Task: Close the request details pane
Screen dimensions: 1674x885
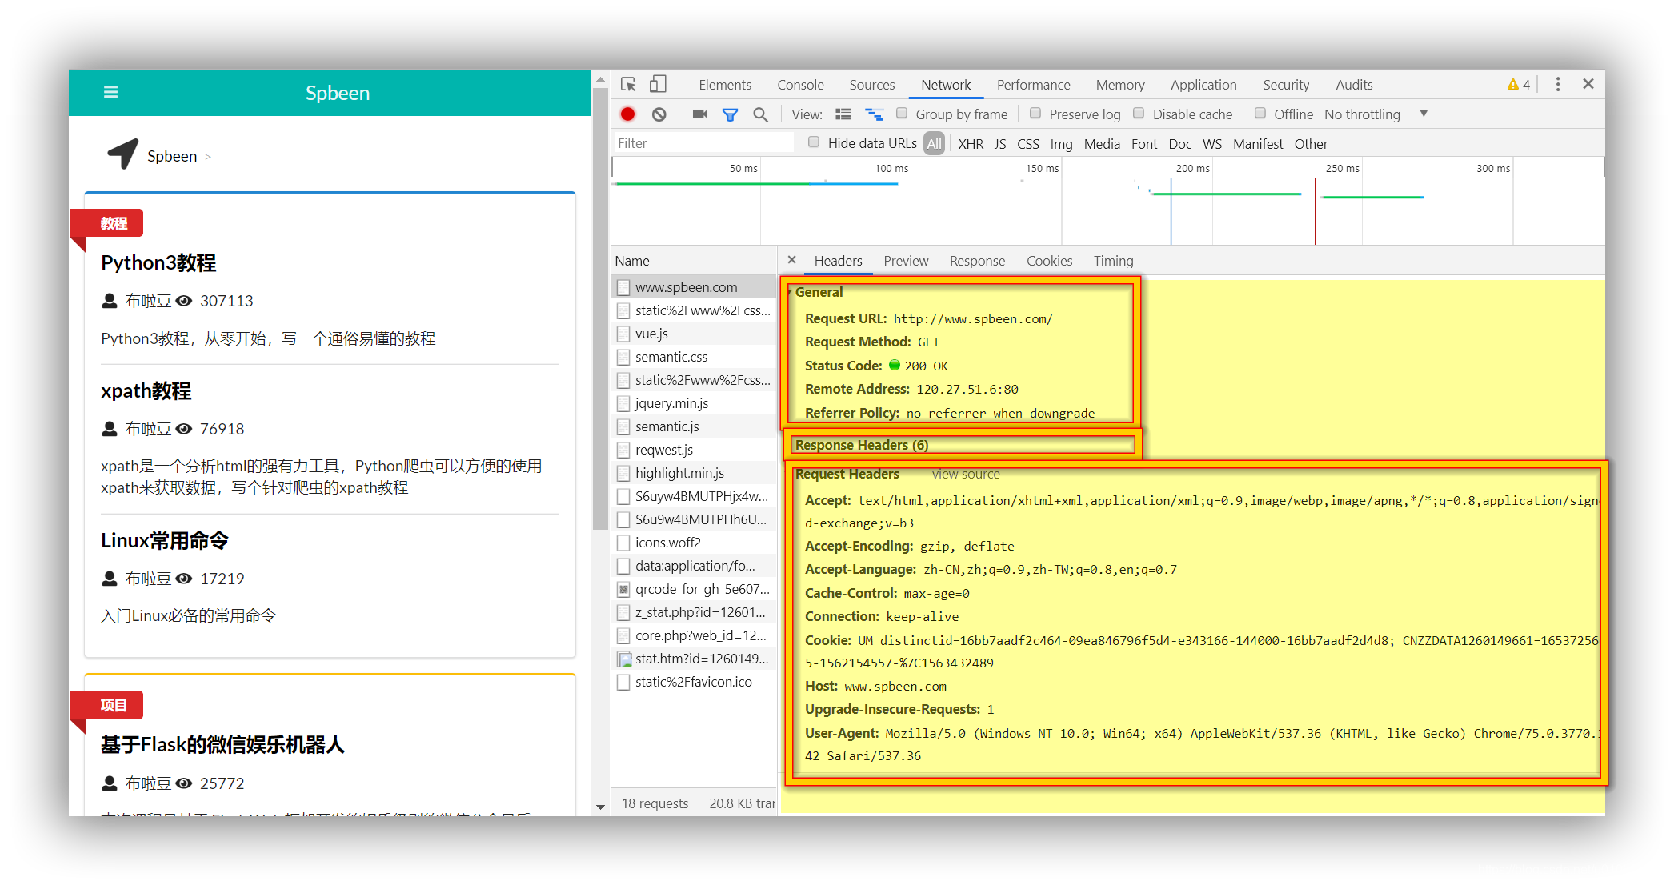Action: click(x=791, y=260)
